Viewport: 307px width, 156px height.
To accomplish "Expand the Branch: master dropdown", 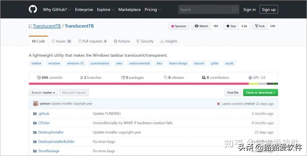I will point(43,93).
